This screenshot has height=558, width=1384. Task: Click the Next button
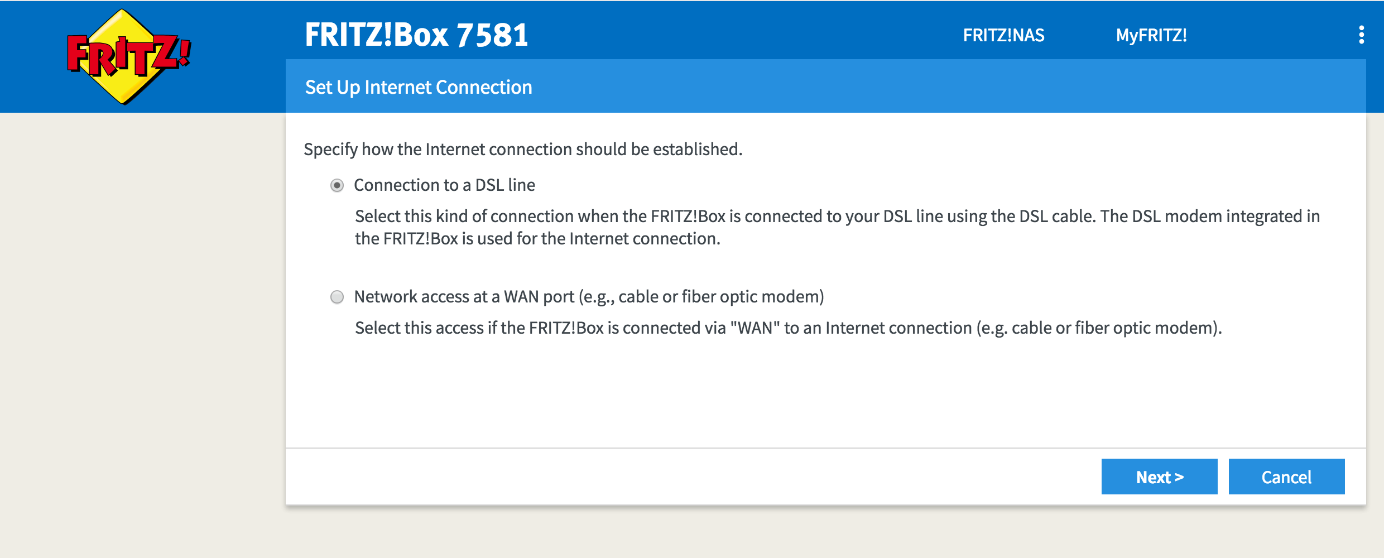click(1159, 477)
